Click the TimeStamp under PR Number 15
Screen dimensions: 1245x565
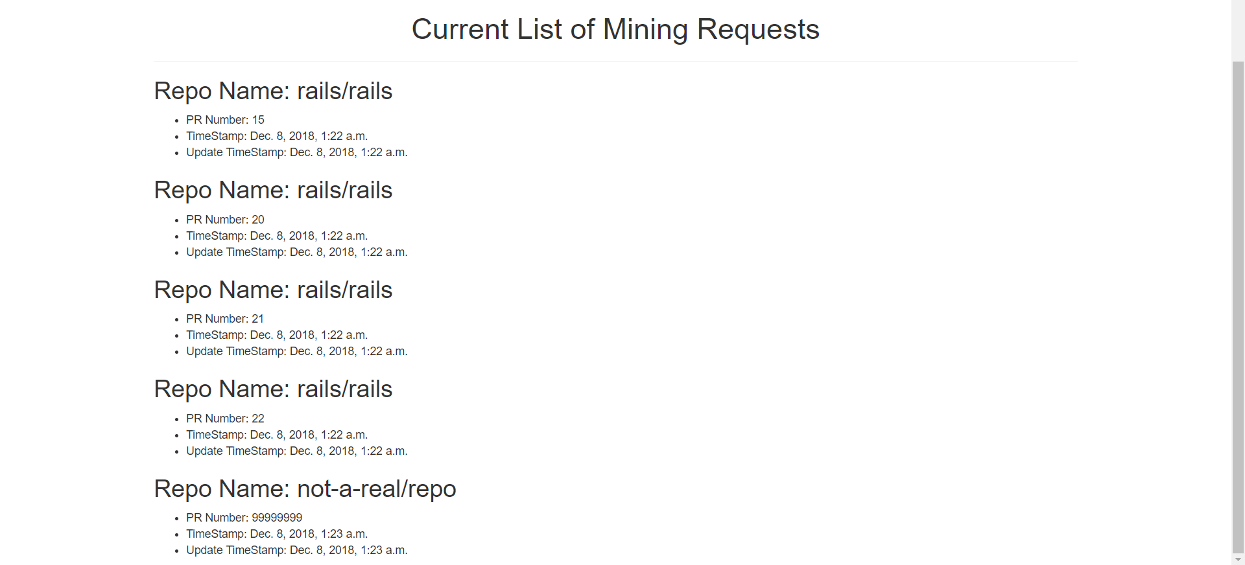click(277, 136)
